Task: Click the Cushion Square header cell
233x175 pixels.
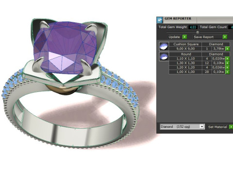Action: click(x=186, y=44)
